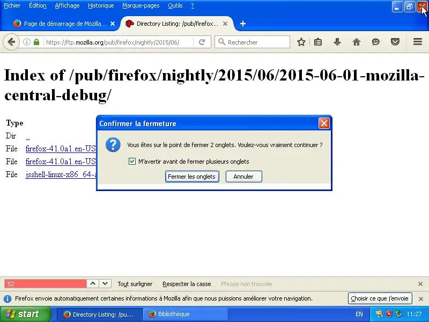This screenshot has width=429, height=322.
Task: Click the EN language indicator in taskbar
Action: (x=359, y=314)
